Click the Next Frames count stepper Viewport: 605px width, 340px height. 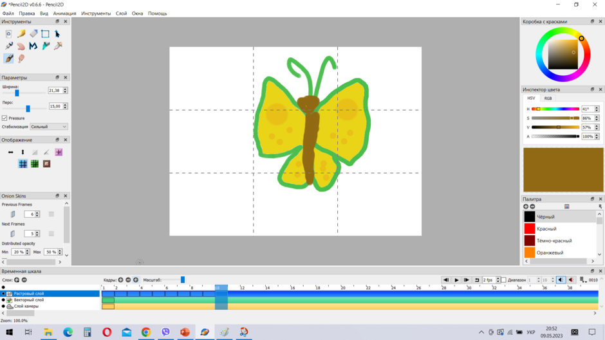(37, 233)
